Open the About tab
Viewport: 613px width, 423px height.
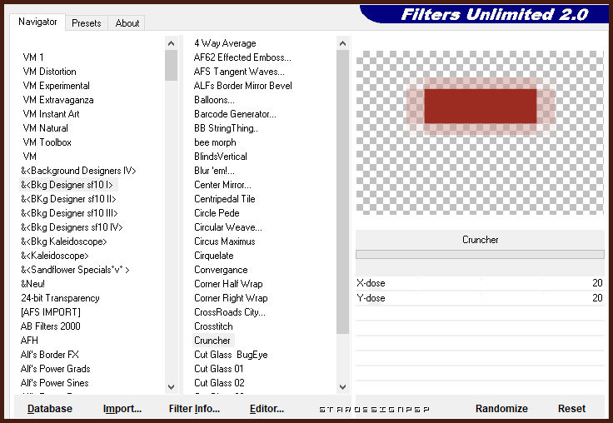127,23
